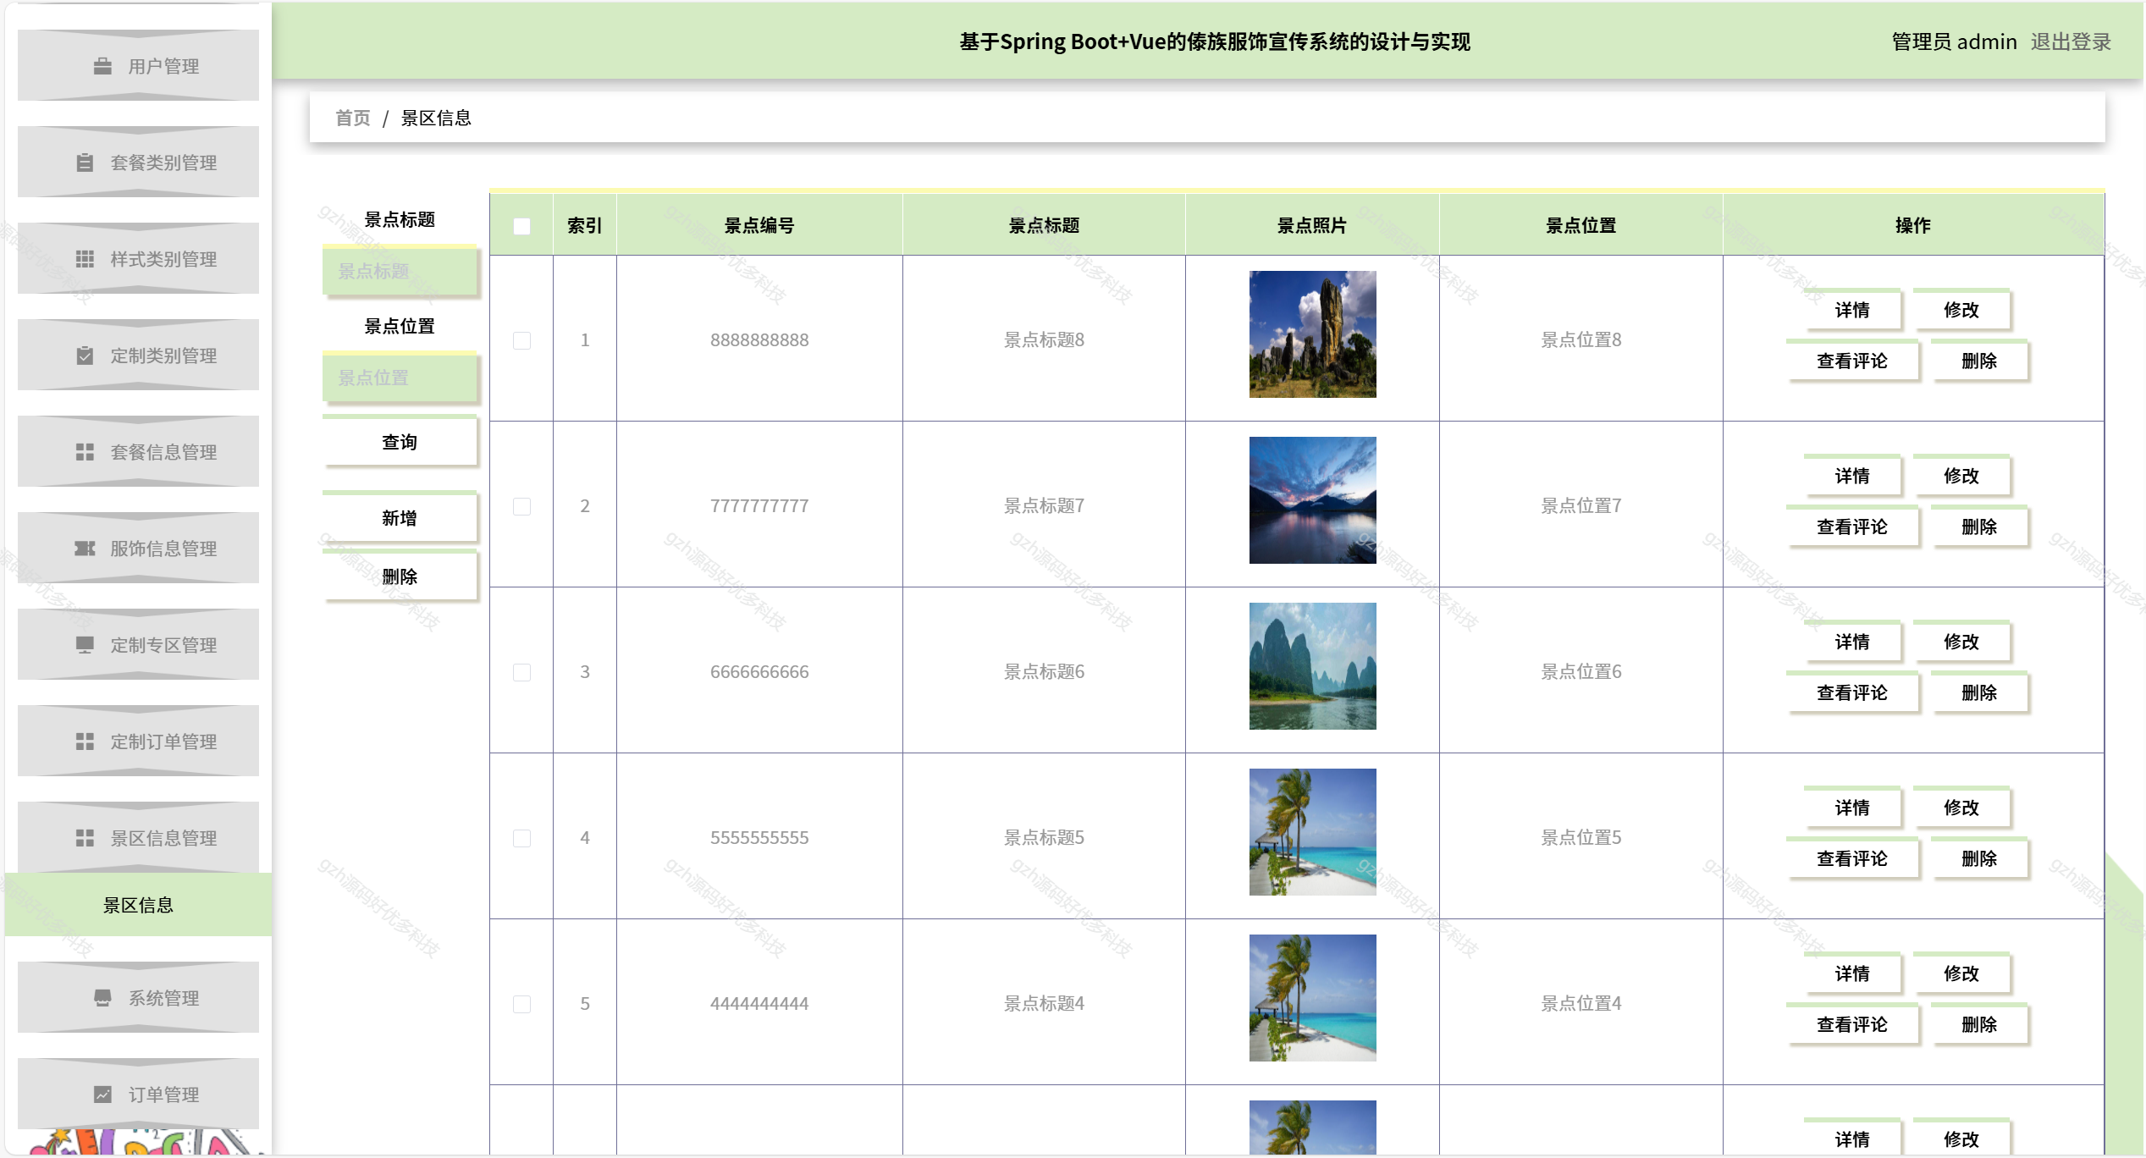Click 修改 for 景点标题7

point(1961,476)
